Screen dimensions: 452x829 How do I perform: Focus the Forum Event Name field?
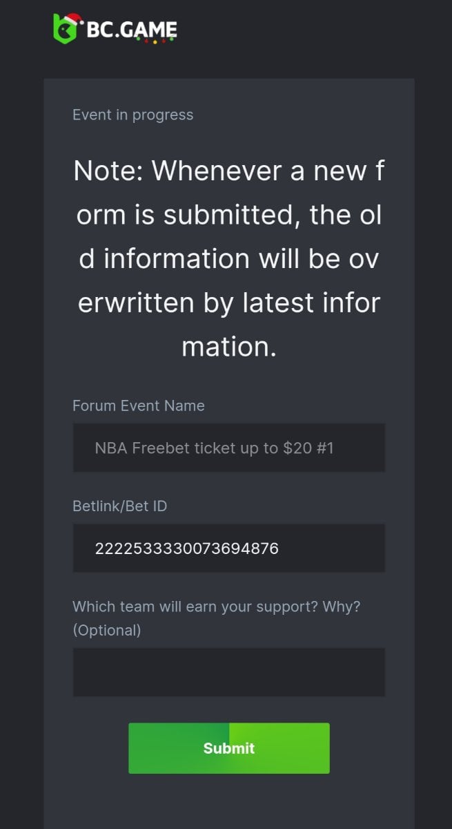point(228,448)
